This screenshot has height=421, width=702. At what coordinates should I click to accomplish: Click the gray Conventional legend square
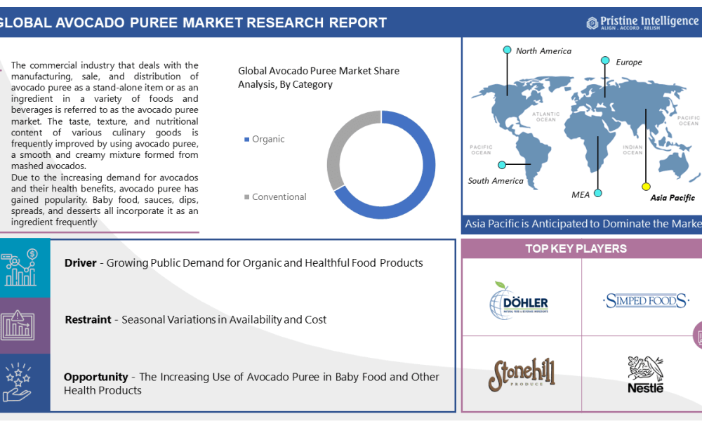tap(246, 197)
